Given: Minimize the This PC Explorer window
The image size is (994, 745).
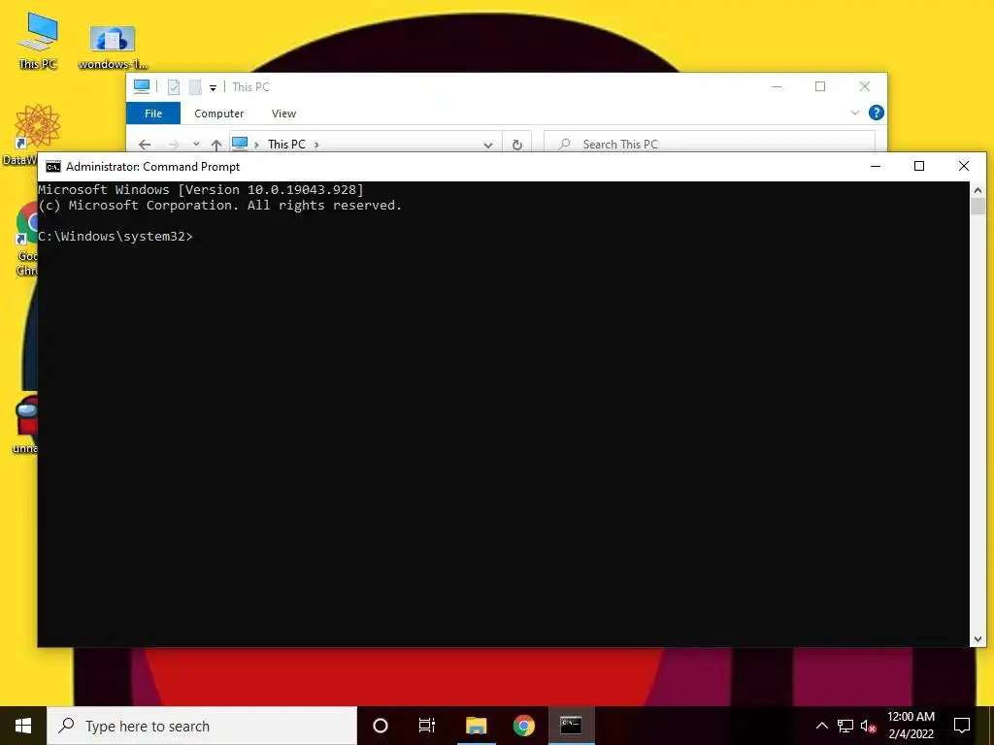Looking at the screenshot, I should (777, 86).
